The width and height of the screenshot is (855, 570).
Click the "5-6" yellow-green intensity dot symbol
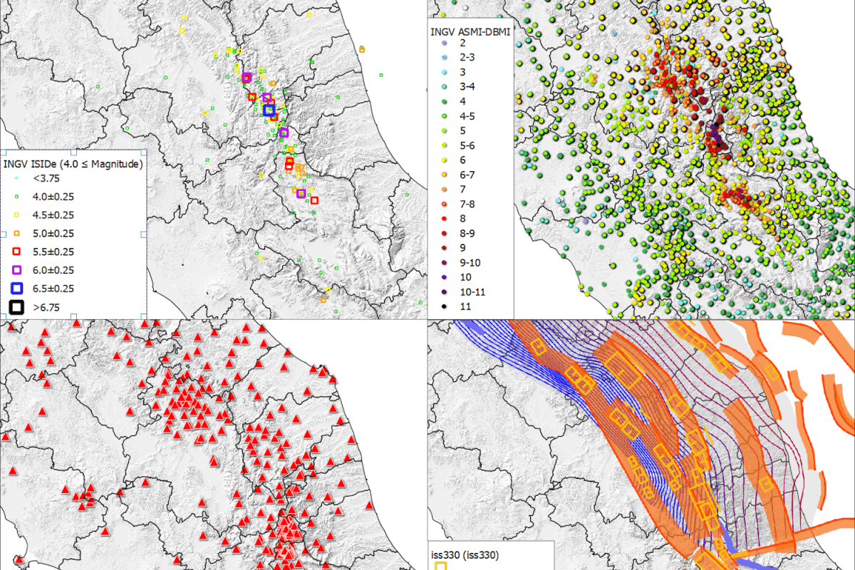445,145
